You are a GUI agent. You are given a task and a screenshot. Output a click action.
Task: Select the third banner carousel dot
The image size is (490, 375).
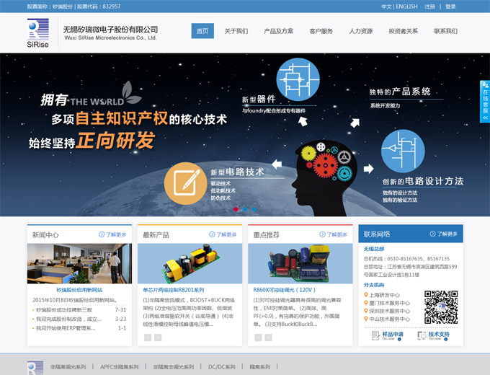(x=253, y=209)
